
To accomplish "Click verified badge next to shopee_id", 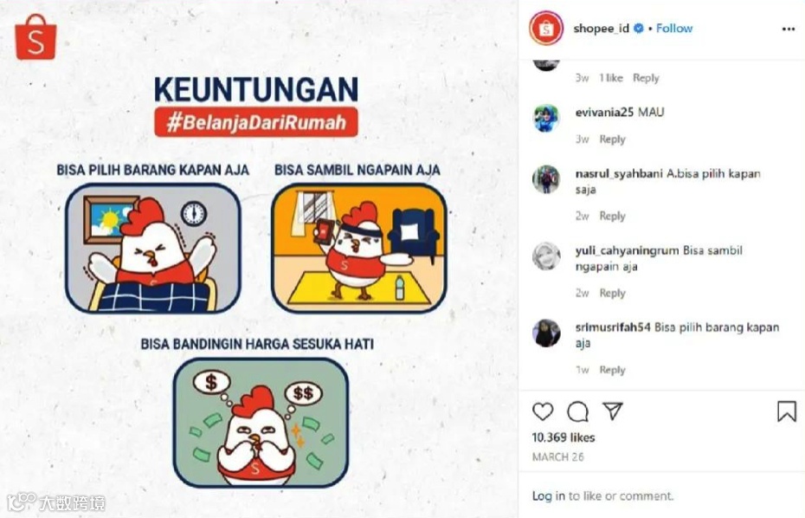I will pos(639,29).
